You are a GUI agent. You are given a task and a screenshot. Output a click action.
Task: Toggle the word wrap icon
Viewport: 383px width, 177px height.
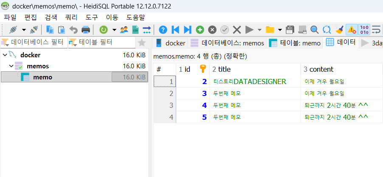click(x=377, y=30)
